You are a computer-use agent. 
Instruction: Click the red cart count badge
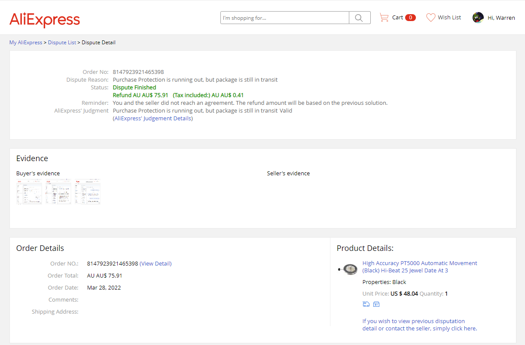(x=410, y=18)
